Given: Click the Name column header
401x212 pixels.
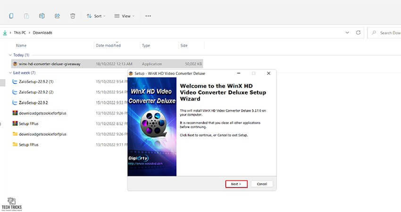Looking at the screenshot, I should (x=21, y=46).
